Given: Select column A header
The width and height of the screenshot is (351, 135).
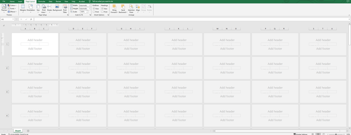Looking at the screenshot, I should point(25,29).
